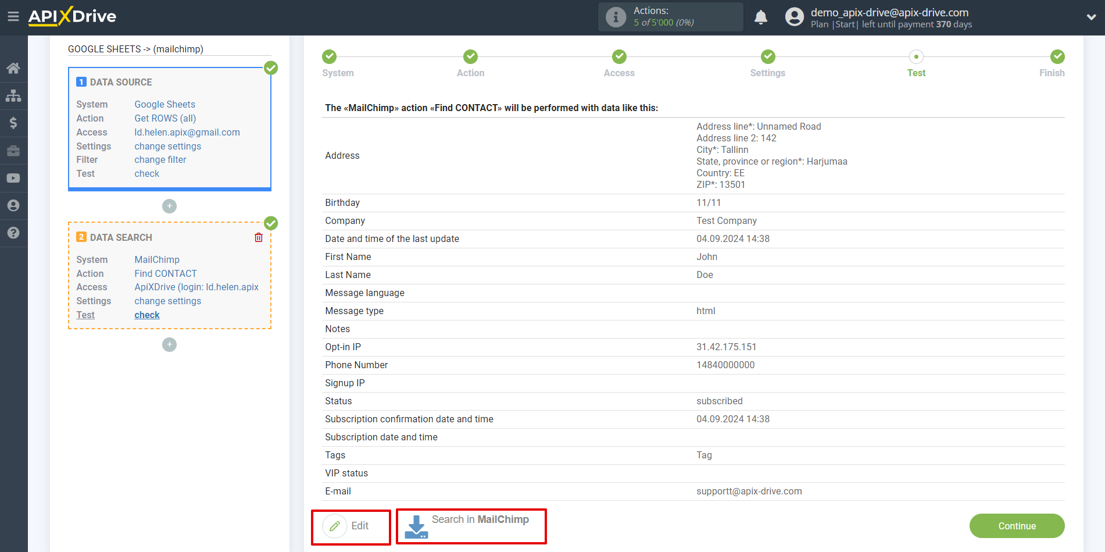Click the Birthday value 11/11
The height and width of the screenshot is (552, 1105).
pyautogui.click(x=709, y=202)
